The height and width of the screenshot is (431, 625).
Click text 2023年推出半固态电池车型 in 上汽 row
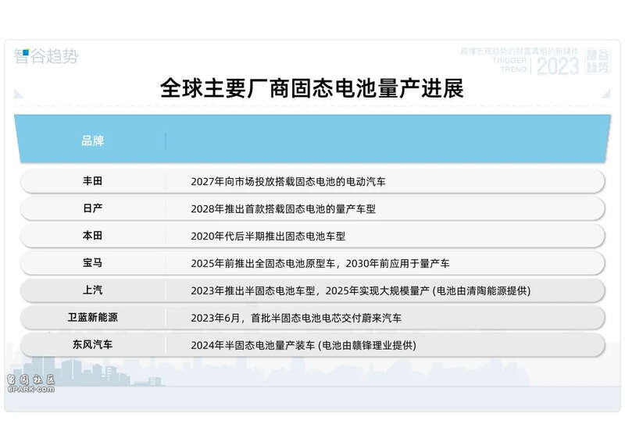(253, 290)
